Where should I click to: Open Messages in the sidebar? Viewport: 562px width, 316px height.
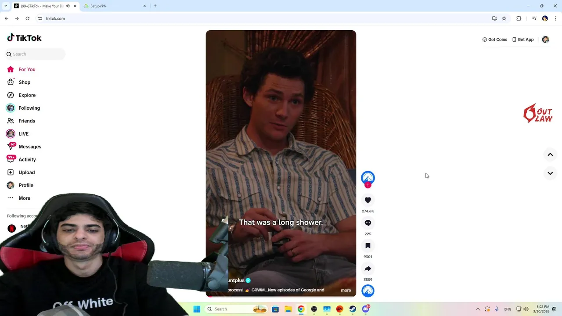30,147
